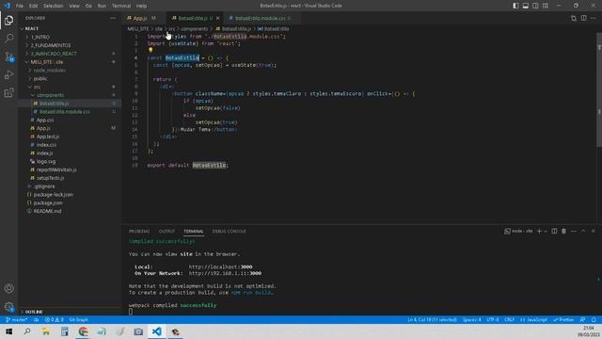Close the BotaoEstilo.js editor tab
This screenshot has height=339, width=602.
(217, 18)
